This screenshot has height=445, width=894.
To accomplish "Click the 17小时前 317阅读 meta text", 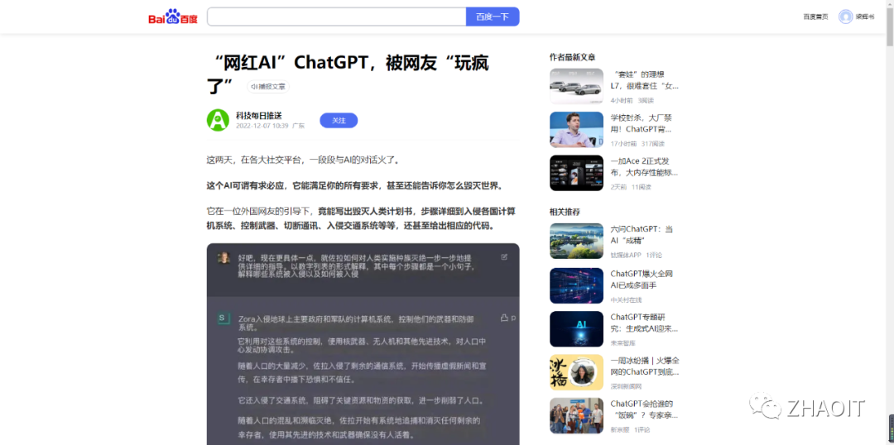I will (x=637, y=144).
